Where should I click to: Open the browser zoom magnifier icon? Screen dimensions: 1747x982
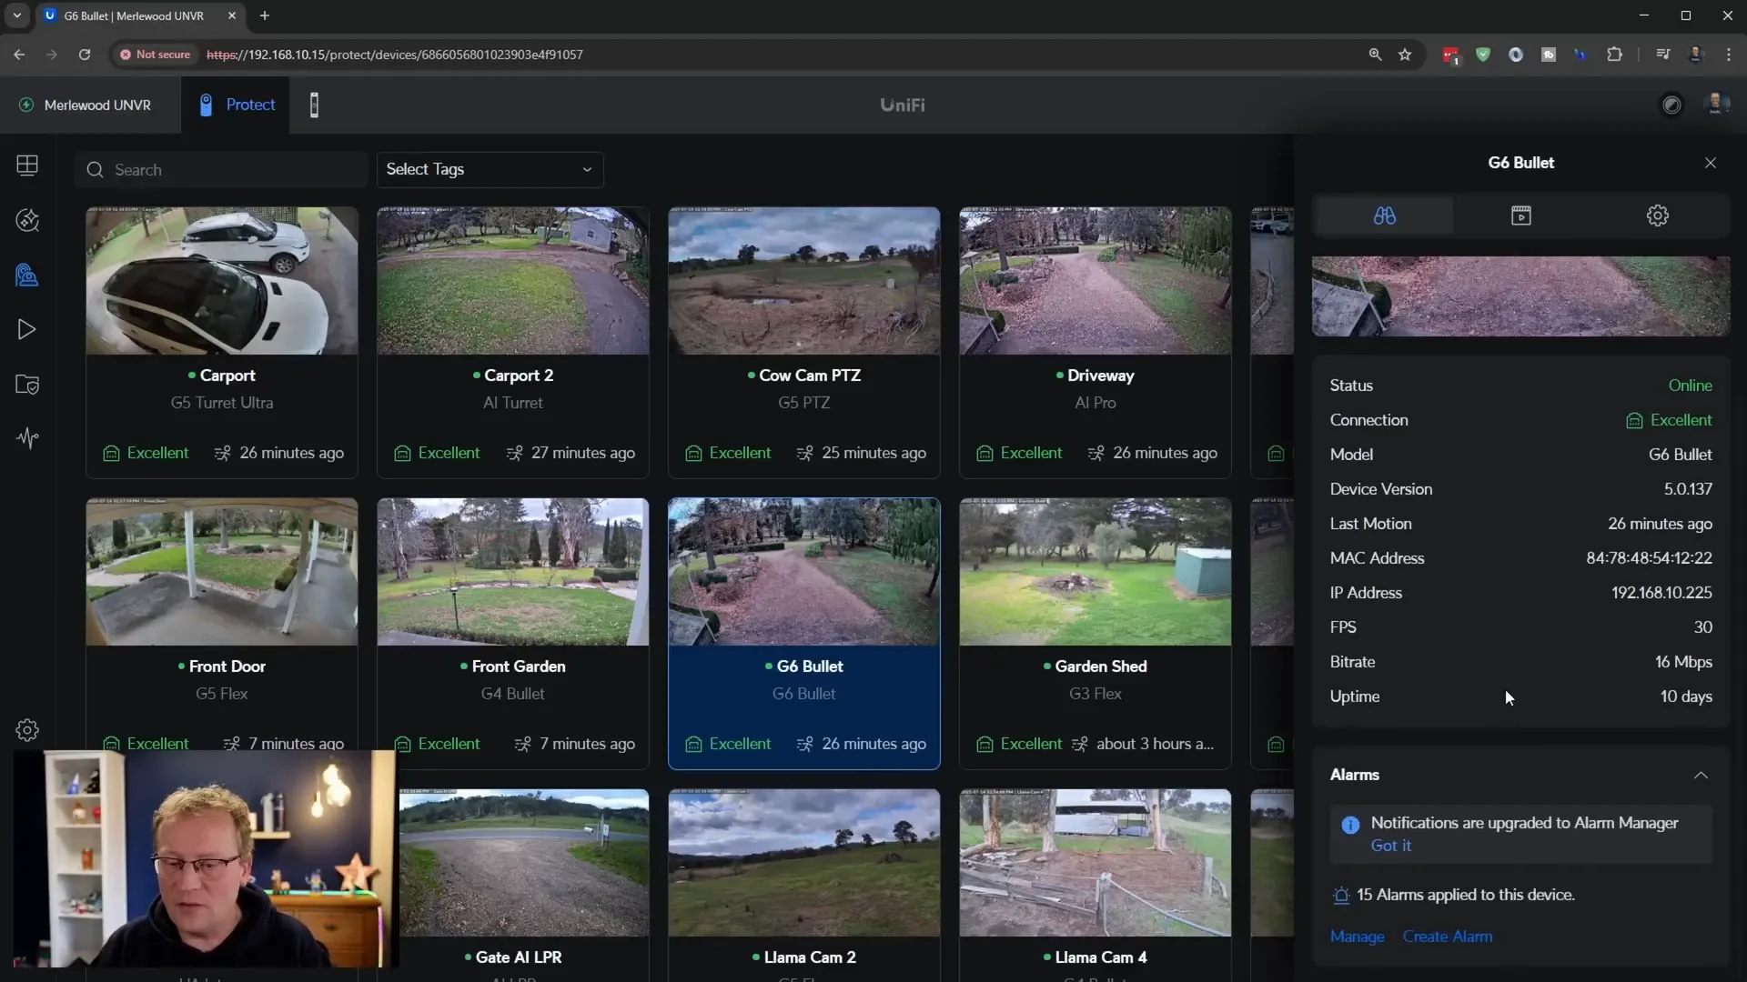click(1375, 55)
